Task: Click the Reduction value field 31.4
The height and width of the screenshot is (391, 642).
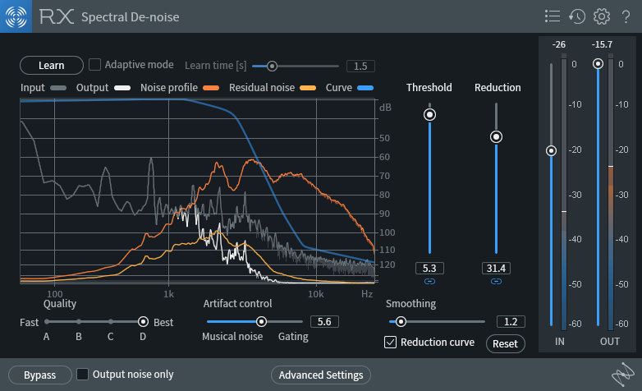Action: (x=496, y=268)
